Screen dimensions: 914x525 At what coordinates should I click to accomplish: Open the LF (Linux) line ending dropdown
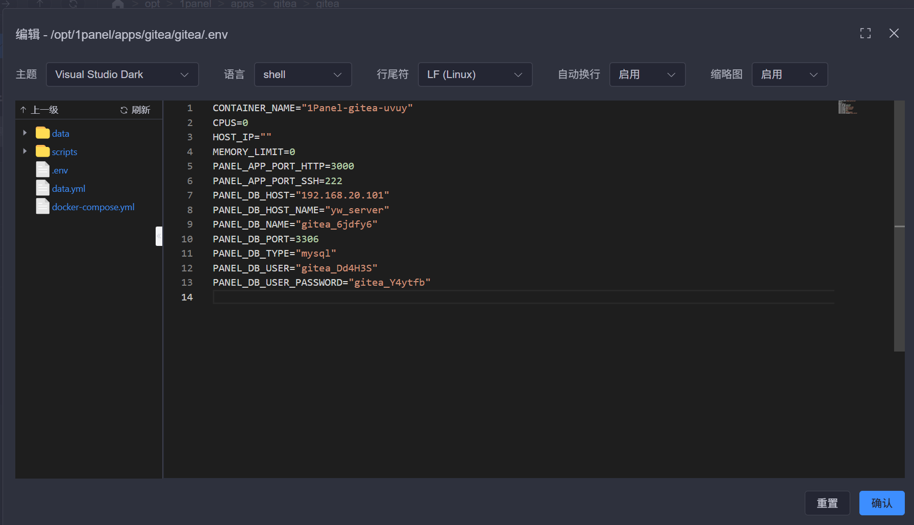coord(475,74)
